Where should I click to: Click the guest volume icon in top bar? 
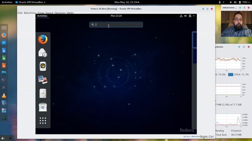click(x=185, y=16)
